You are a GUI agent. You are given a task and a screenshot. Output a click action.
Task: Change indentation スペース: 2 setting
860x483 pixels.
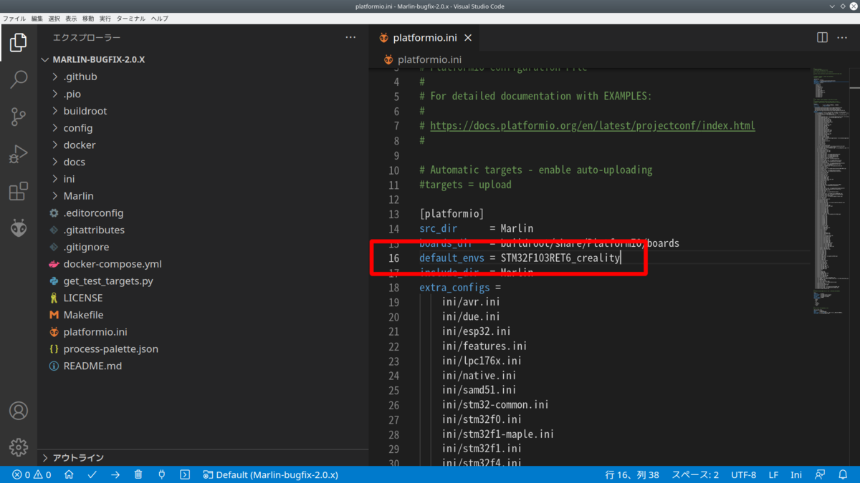[694, 474]
